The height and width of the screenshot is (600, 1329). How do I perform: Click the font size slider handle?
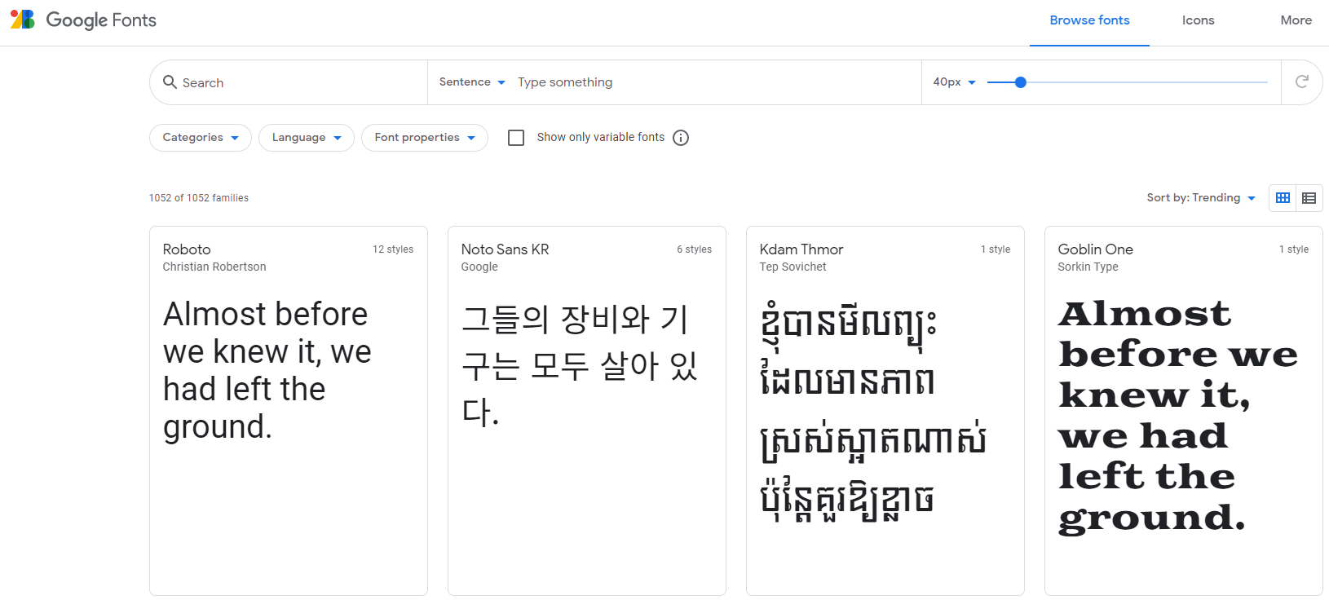pos(1020,82)
